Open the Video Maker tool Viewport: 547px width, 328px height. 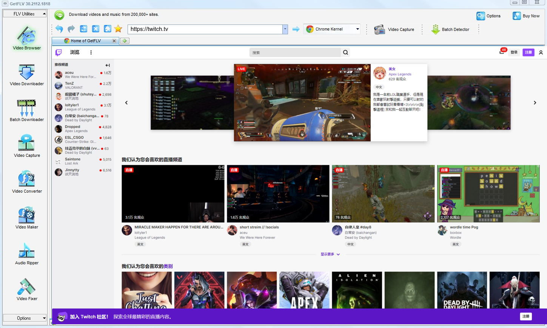click(27, 218)
